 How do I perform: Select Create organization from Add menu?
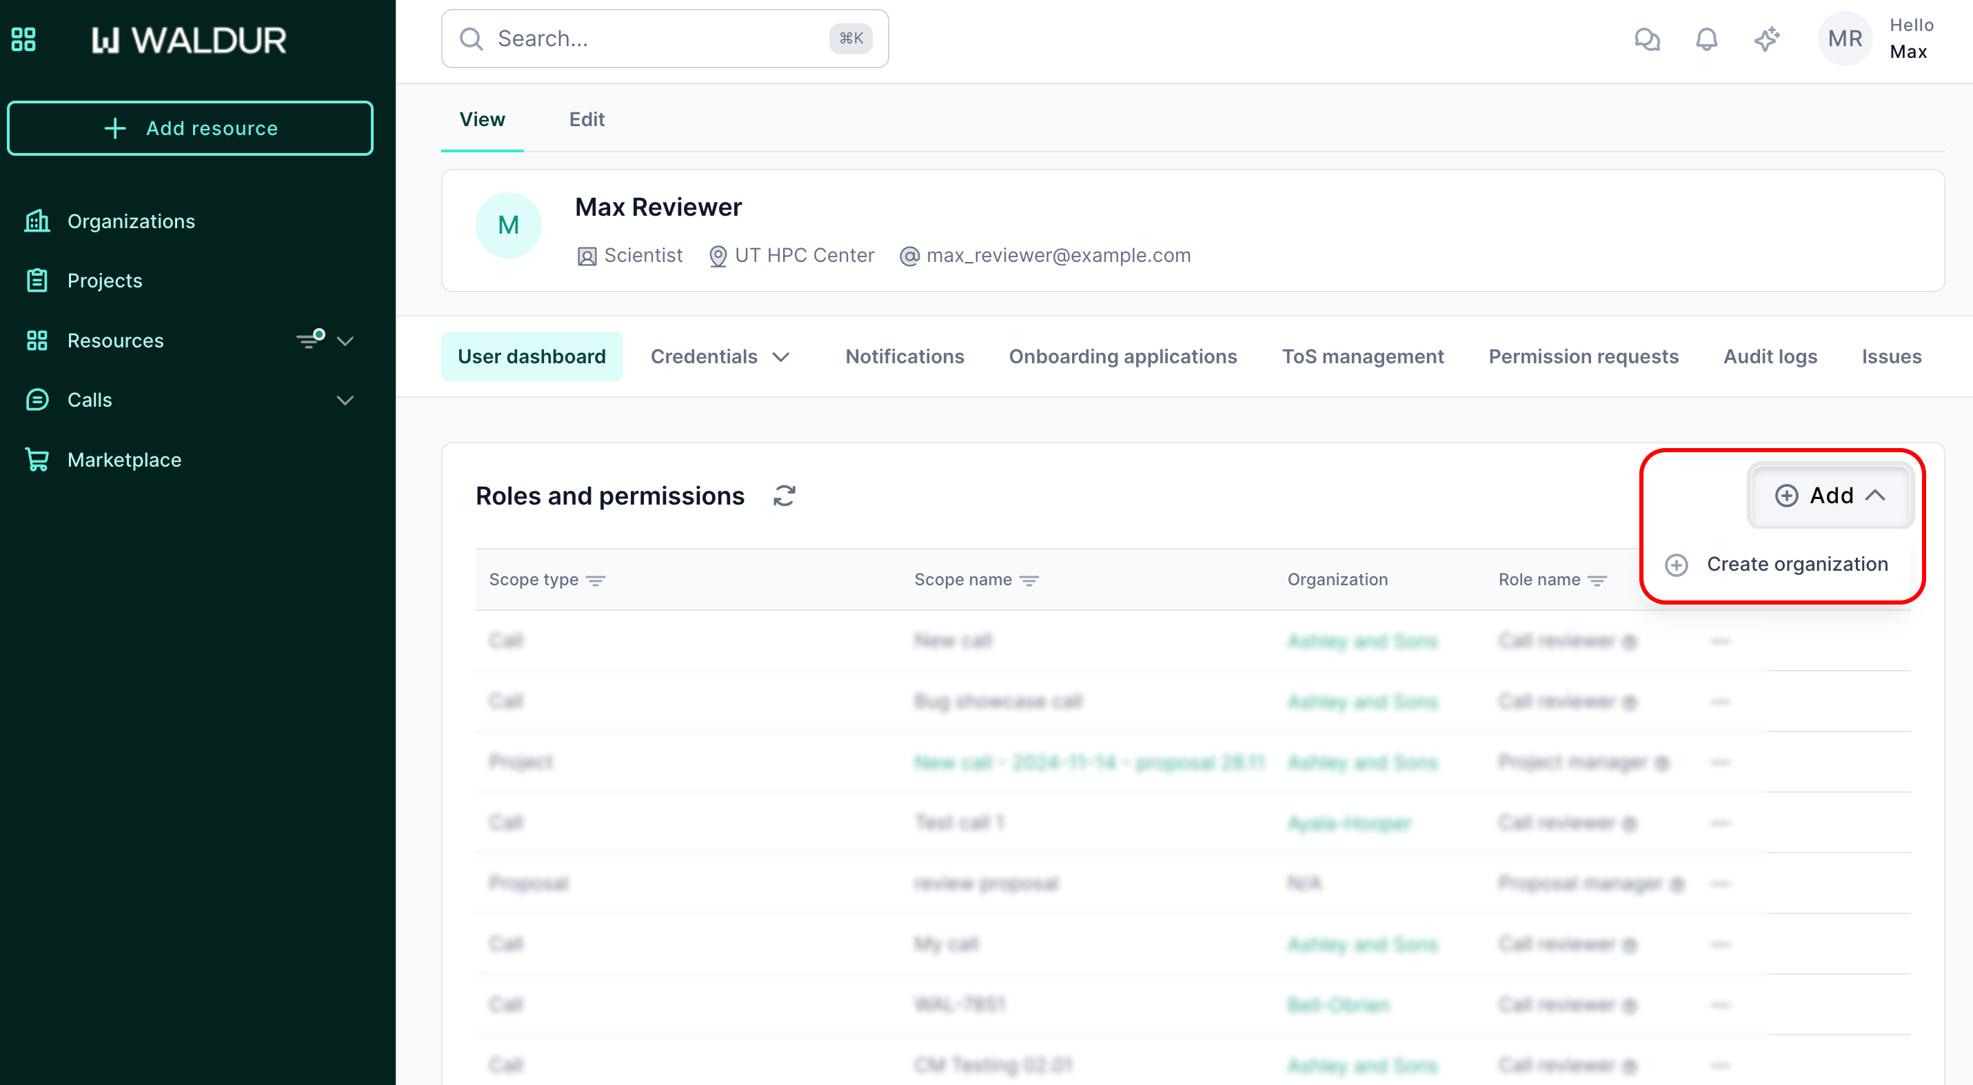coord(1796,565)
